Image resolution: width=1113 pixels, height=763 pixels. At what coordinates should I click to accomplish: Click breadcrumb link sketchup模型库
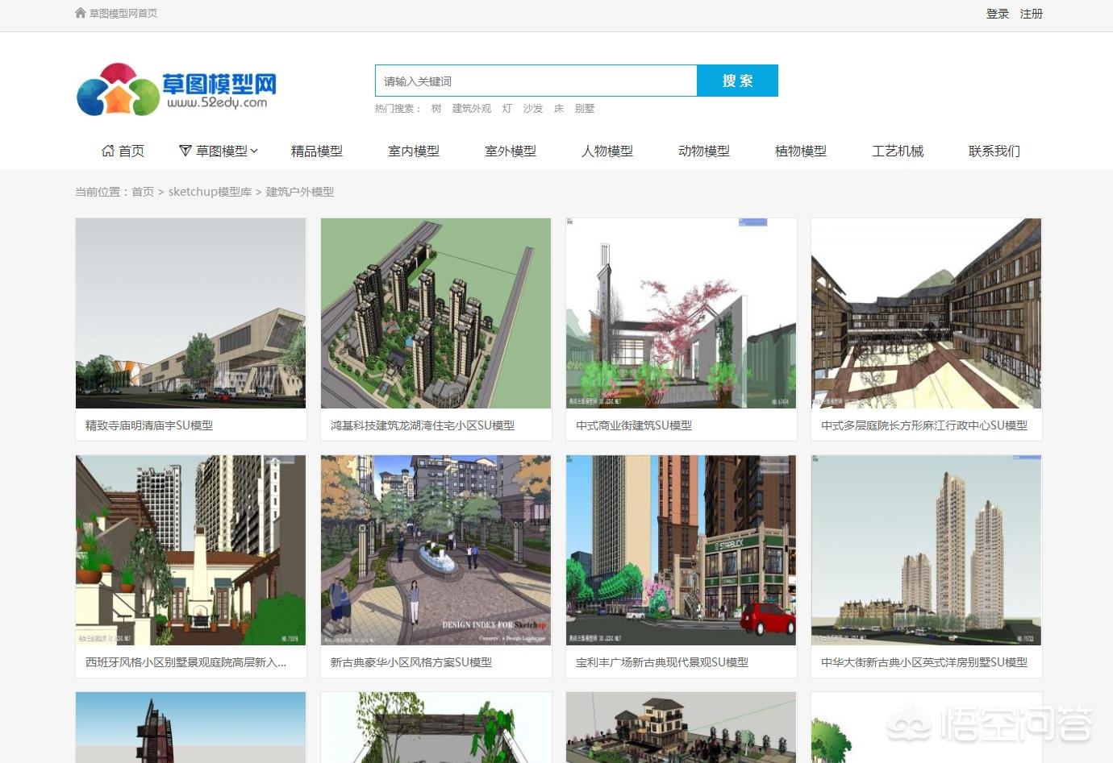(x=210, y=192)
